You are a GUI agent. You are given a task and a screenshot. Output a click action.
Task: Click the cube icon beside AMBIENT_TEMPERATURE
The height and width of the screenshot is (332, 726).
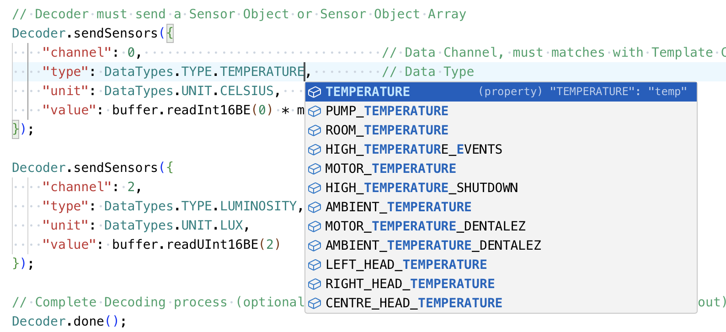coord(315,207)
